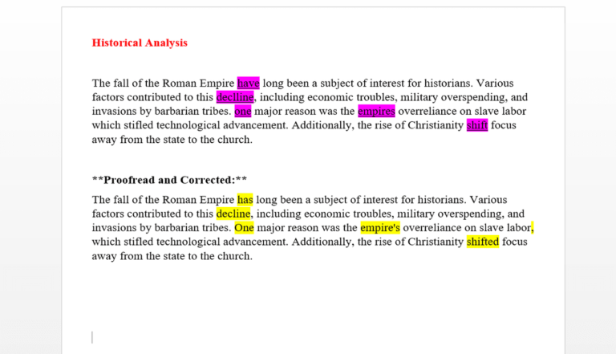This screenshot has width=616, height=354.
Task: Click the word Christianity in first paragraph
Action: tap(436, 125)
